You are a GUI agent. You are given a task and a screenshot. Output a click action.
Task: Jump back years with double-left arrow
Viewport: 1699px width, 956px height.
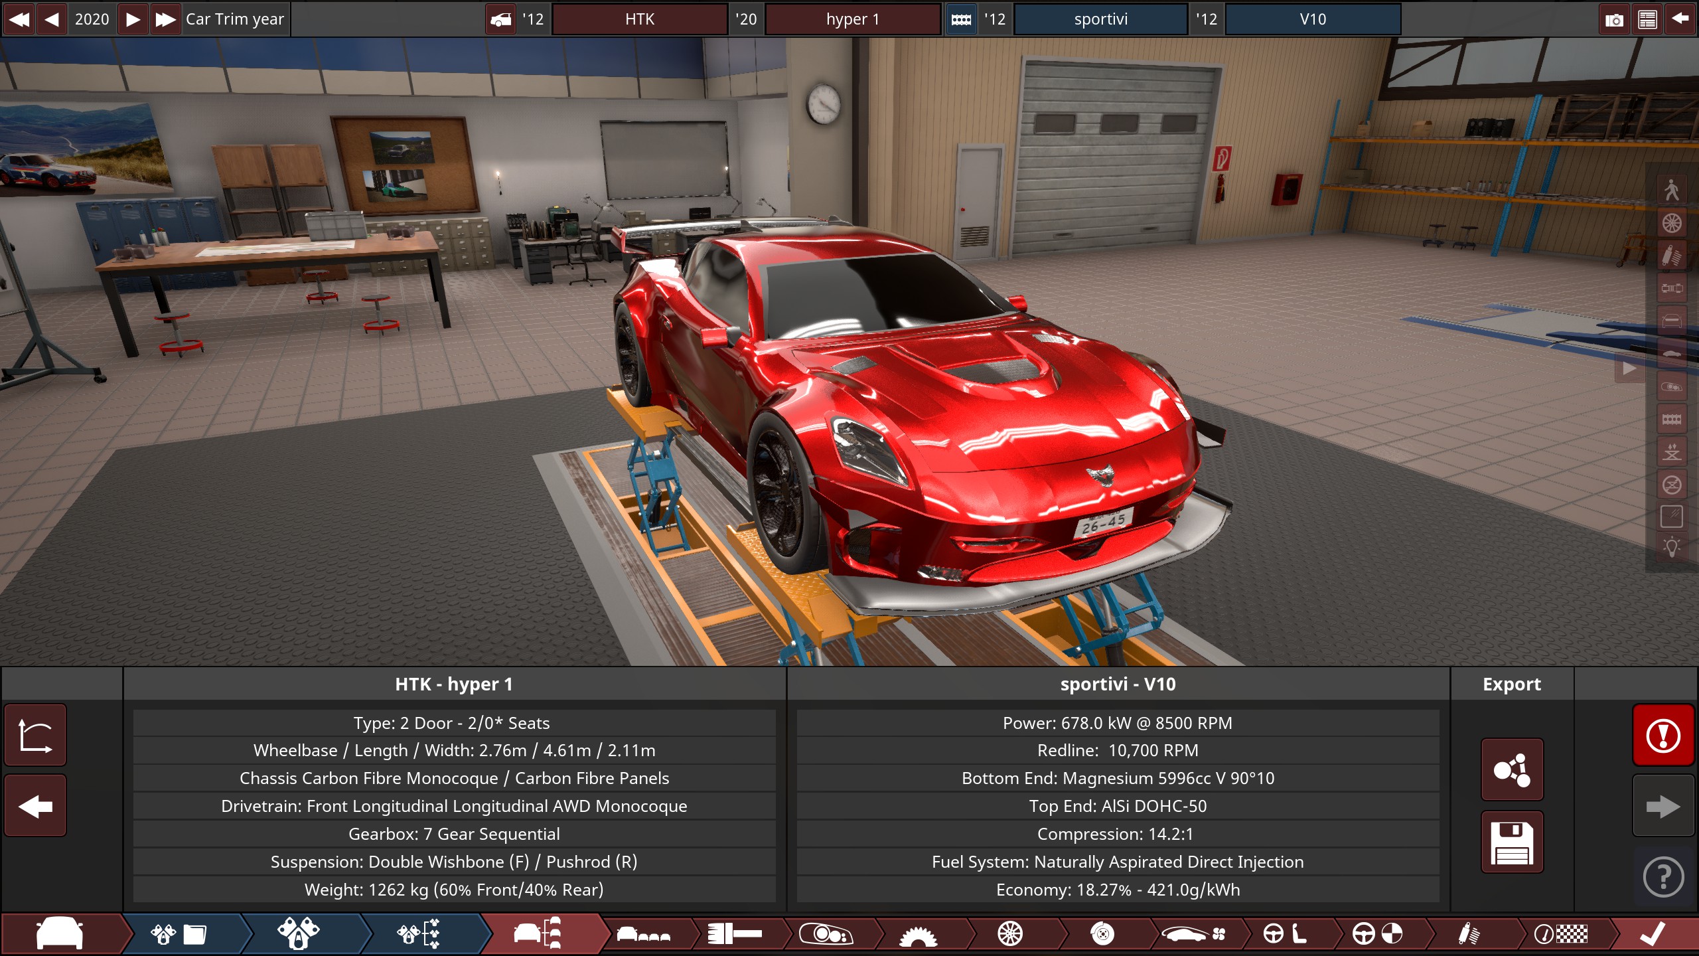19,19
